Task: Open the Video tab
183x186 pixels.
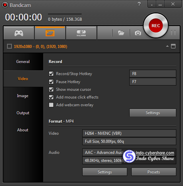Action: tap(23, 79)
